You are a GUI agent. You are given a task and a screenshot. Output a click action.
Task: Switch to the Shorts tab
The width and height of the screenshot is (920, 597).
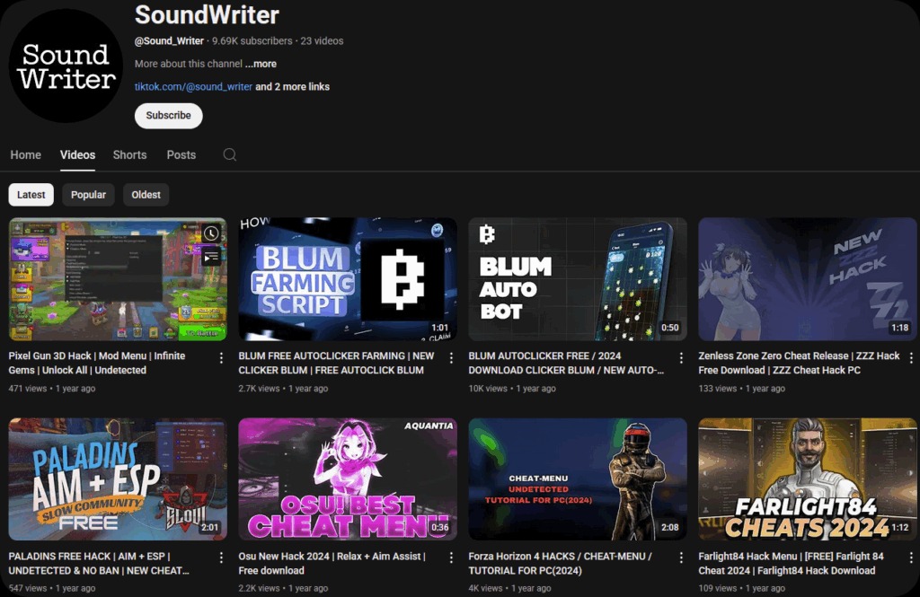[x=129, y=154]
